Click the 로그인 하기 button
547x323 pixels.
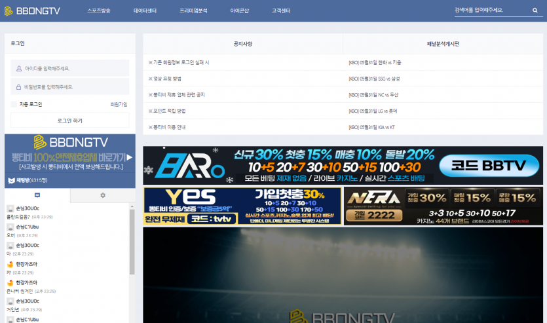click(x=70, y=121)
